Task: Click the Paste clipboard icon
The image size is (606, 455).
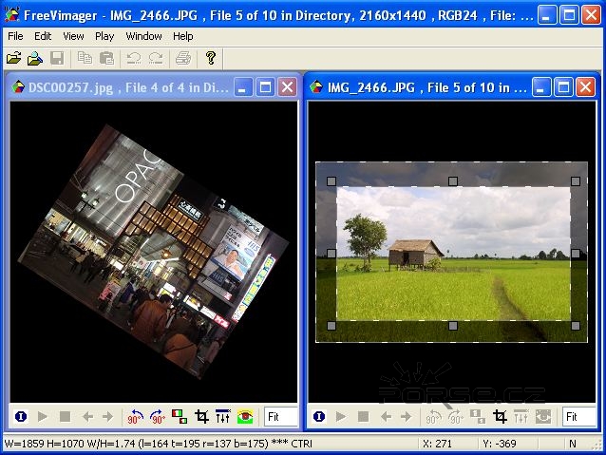Action: point(106,58)
